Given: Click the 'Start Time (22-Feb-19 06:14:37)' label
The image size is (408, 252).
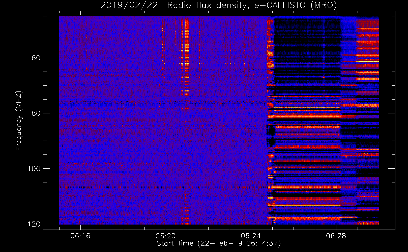Looking at the screenshot, I should pyautogui.click(x=219, y=243).
